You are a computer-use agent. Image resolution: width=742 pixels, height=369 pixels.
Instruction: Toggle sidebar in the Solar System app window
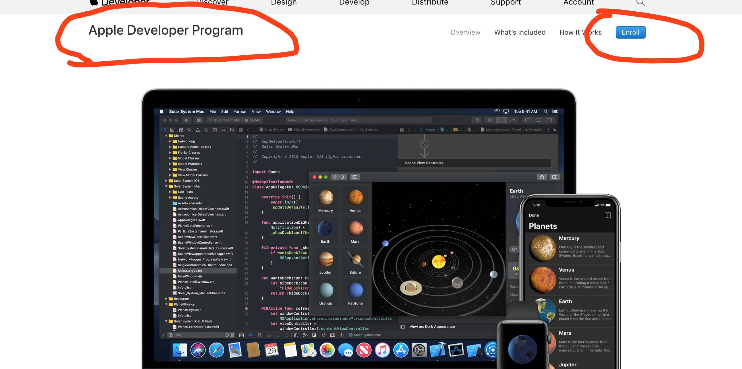355,177
